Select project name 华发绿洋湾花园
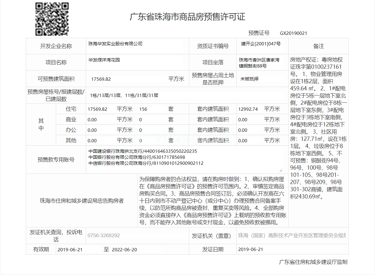Image resolution: width=375 pixels, height=275 pixels. pyautogui.click(x=104, y=60)
